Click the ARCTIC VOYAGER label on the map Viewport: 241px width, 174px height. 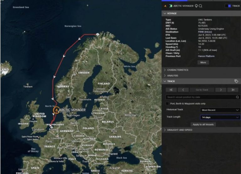pyautogui.click(x=72, y=110)
